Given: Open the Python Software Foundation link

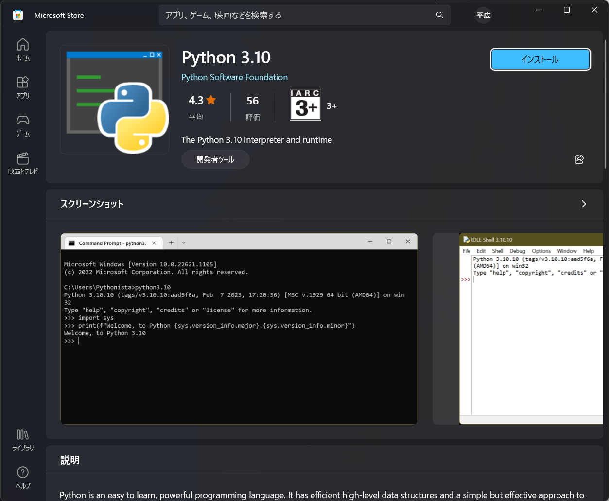Looking at the screenshot, I should click(x=234, y=77).
